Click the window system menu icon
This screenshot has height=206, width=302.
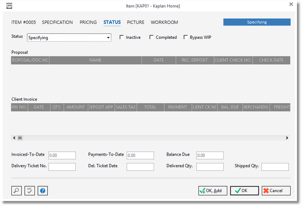(9, 6)
